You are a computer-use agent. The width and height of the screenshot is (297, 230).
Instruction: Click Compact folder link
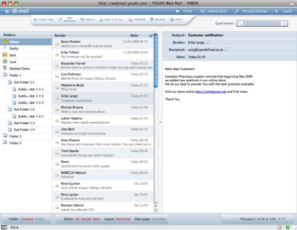[x=27, y=219]
